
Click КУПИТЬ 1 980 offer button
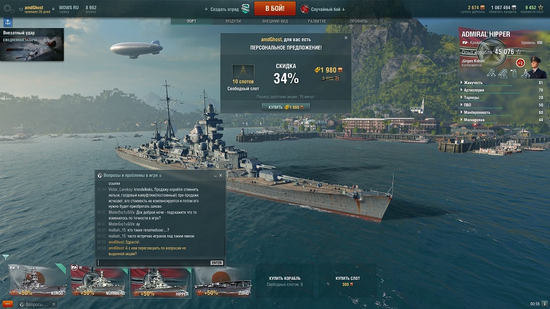point(286,107)
